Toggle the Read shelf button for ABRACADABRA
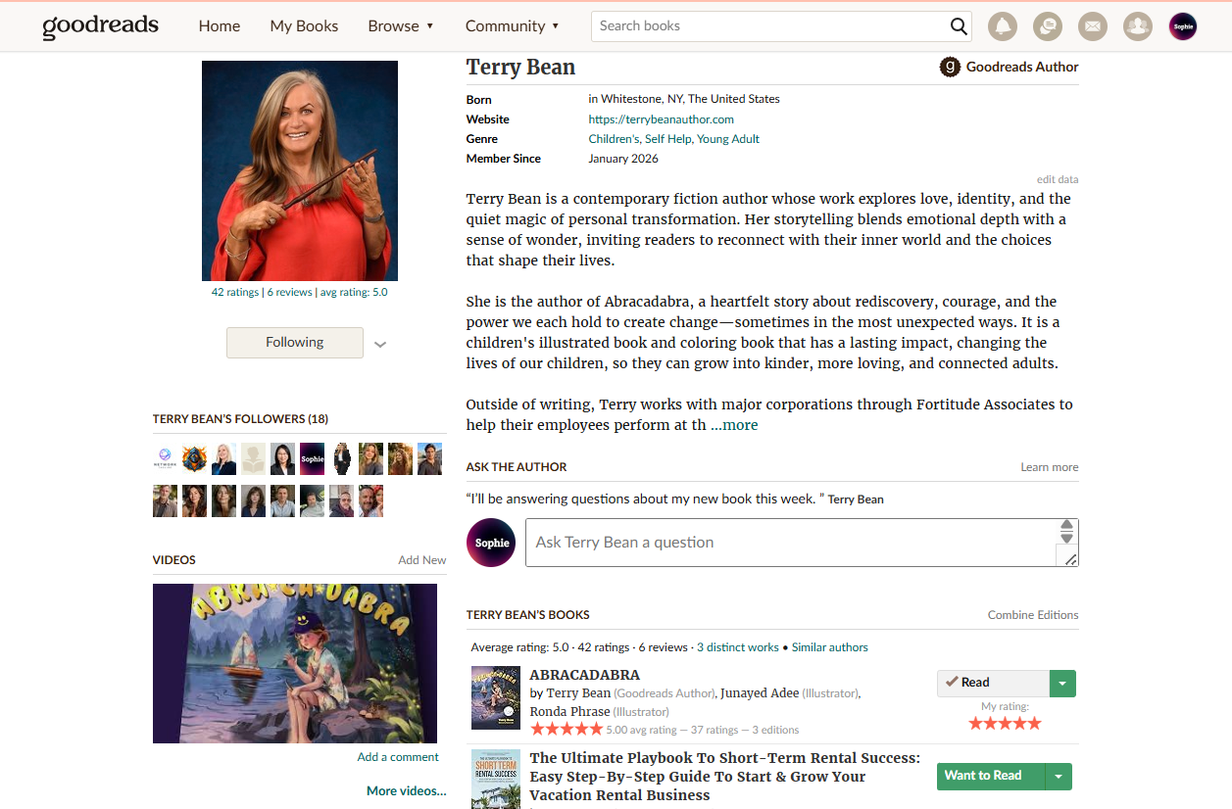 [x=993, y=683]
